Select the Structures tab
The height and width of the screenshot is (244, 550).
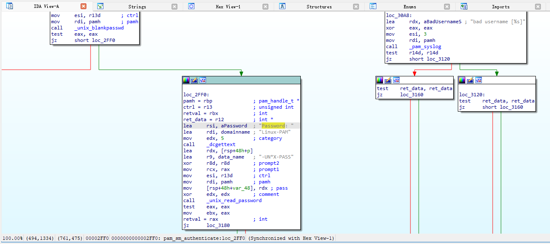(319, 7)
